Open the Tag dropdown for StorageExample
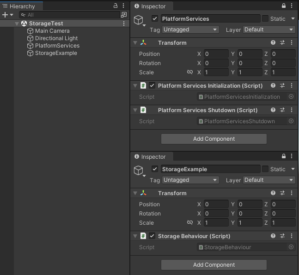This screenshot has height=275, width=299. click(x=190, y=180)
